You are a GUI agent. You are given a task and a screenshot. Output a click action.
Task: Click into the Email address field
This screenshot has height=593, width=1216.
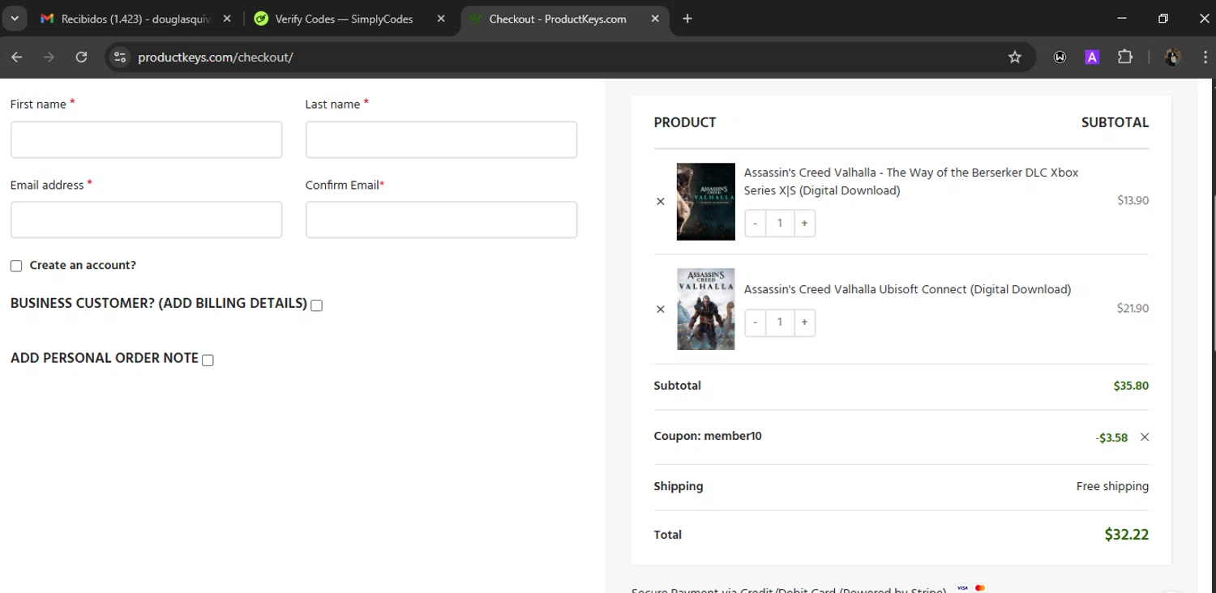[147, 220]
